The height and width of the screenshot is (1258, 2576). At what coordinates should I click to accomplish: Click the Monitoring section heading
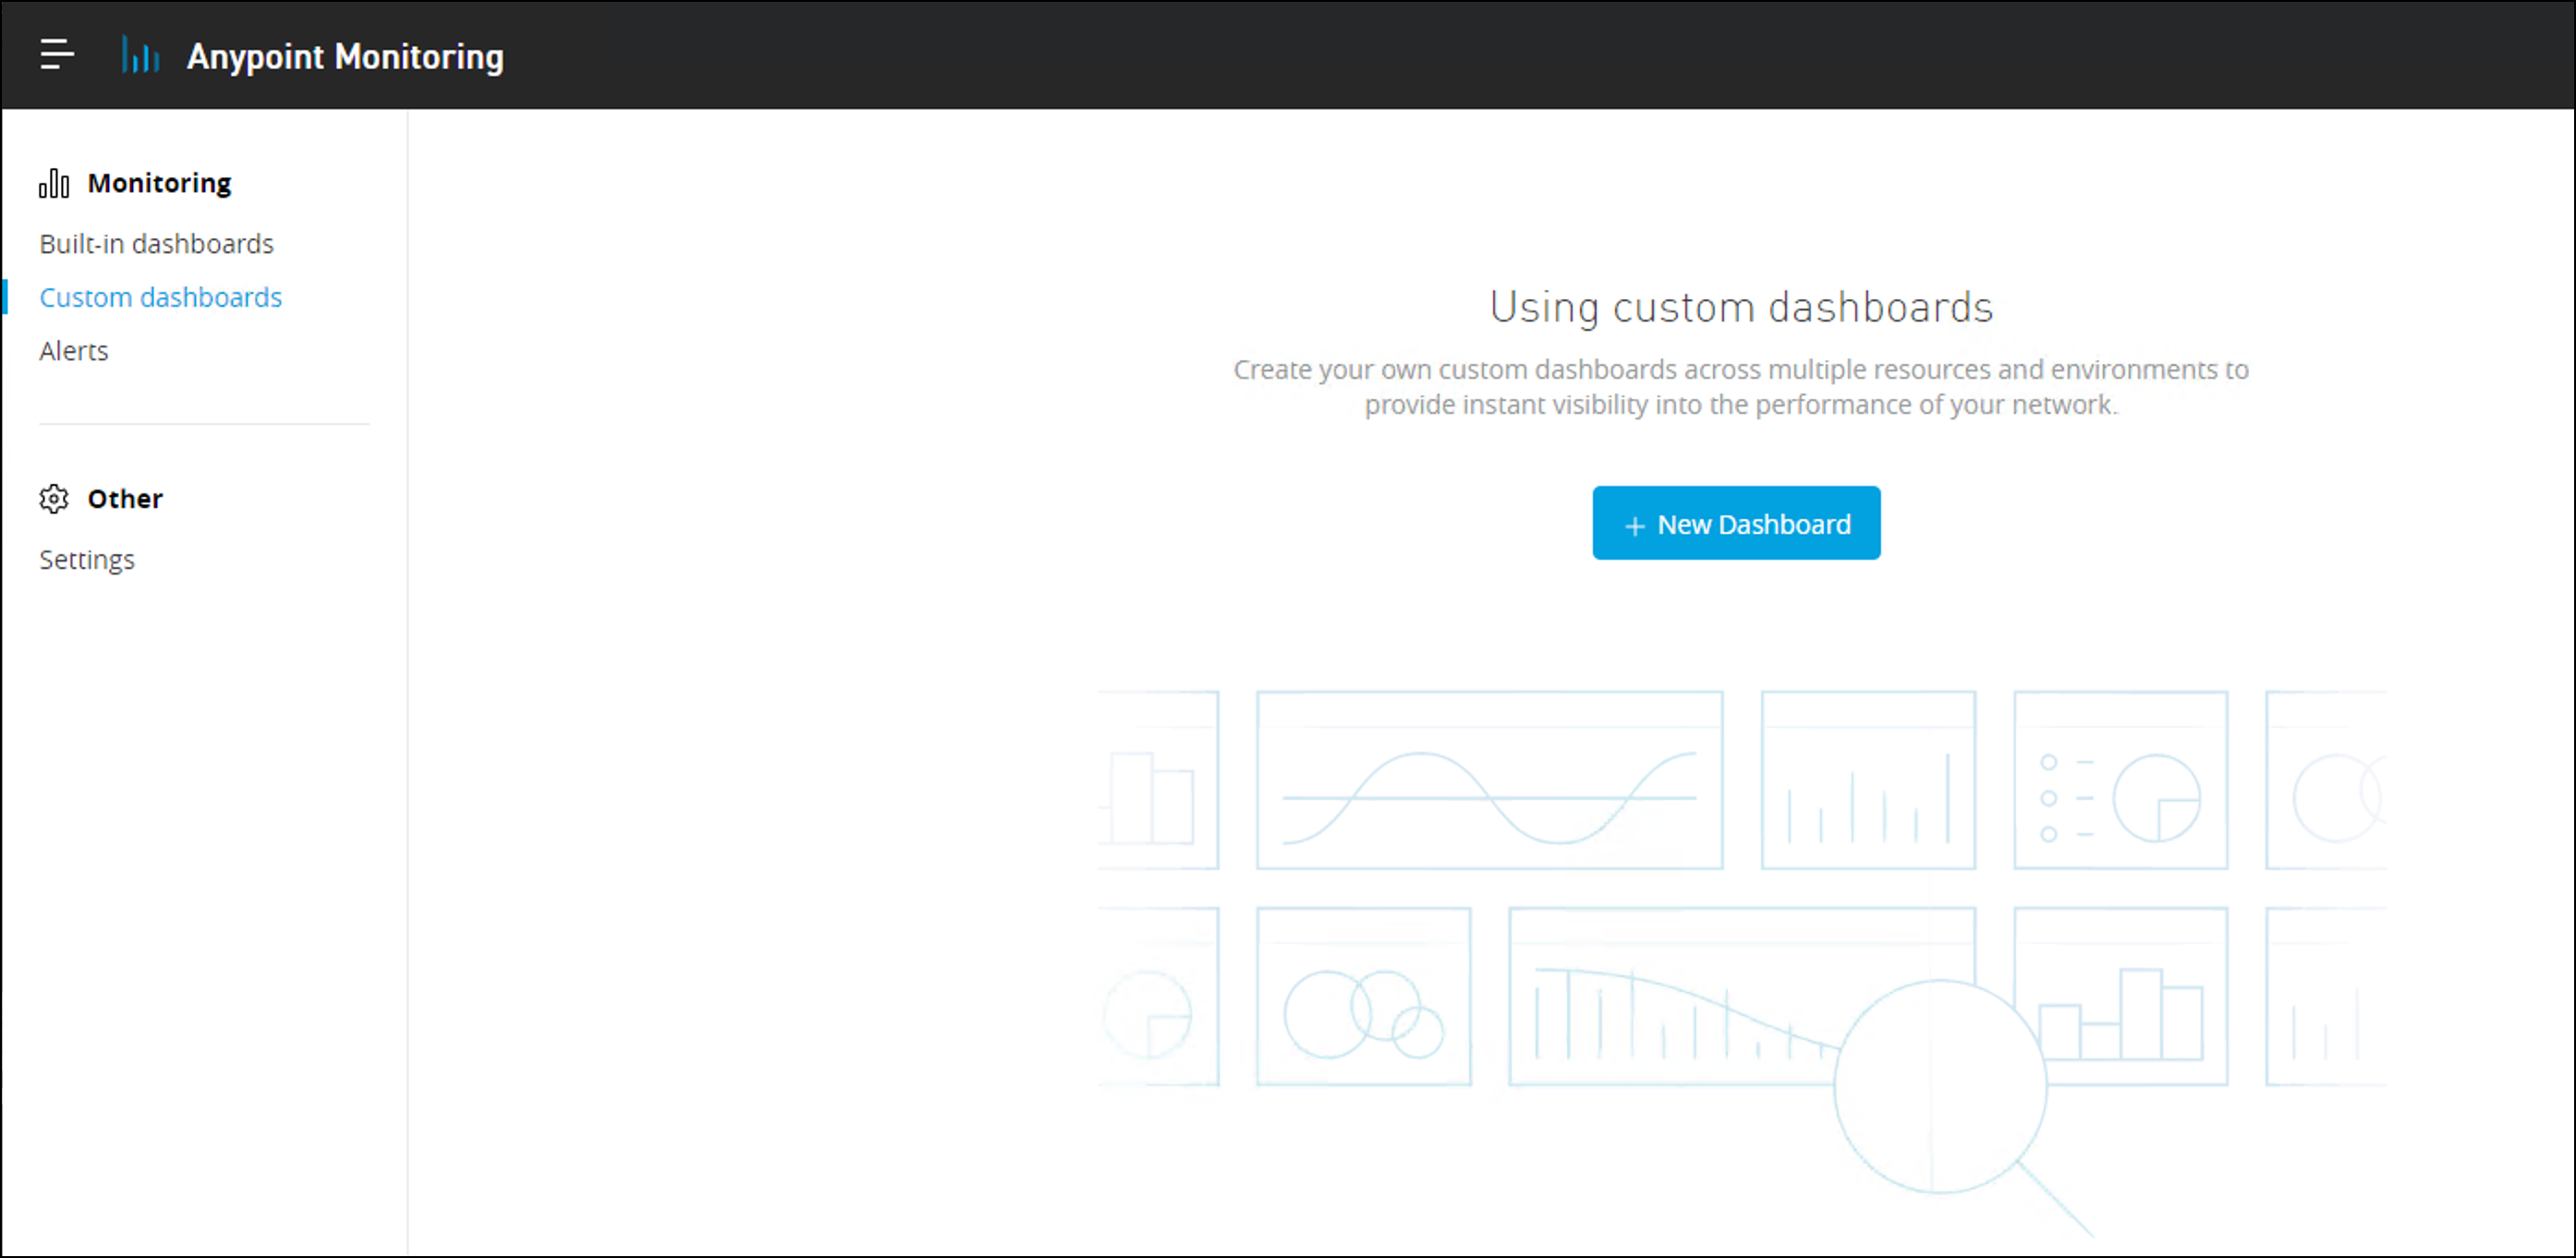click(160, 183)
